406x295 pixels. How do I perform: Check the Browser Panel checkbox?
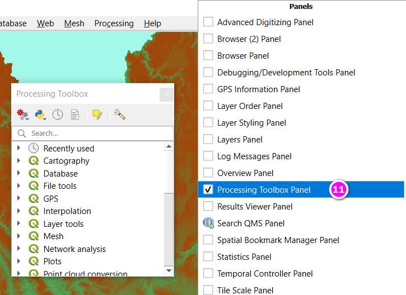pyautogui.click(x=208, y=55)
